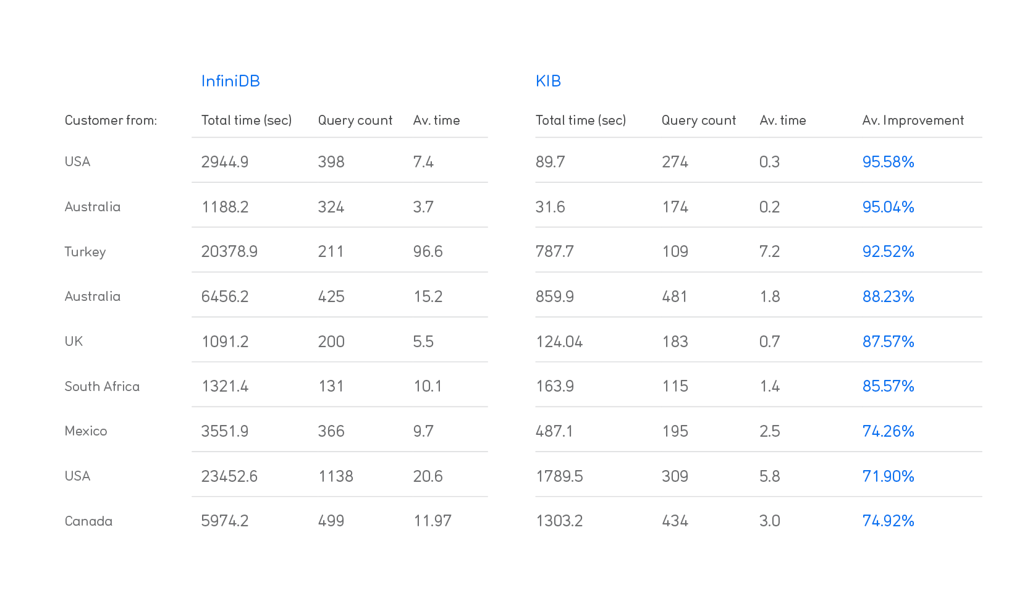The width and height of the screenshot is (1030, 606).
Task: Select InfiniDB total time 1321.4
Action: pos(225,386)
